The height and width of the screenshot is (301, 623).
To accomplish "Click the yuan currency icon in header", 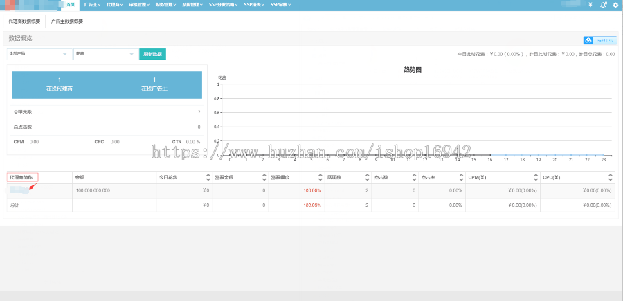I will pyautogui.click(x=590, y=5).
